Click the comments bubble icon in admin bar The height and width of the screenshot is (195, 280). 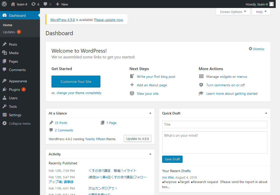(45, 4)
